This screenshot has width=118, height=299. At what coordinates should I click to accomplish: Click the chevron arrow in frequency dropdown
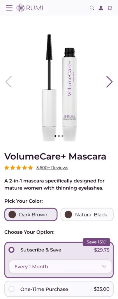104,267
